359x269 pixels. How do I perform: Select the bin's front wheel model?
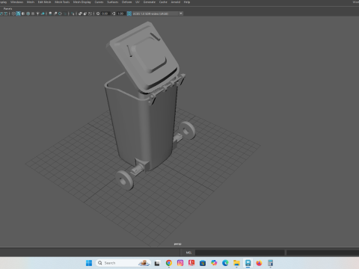point(124,180)
